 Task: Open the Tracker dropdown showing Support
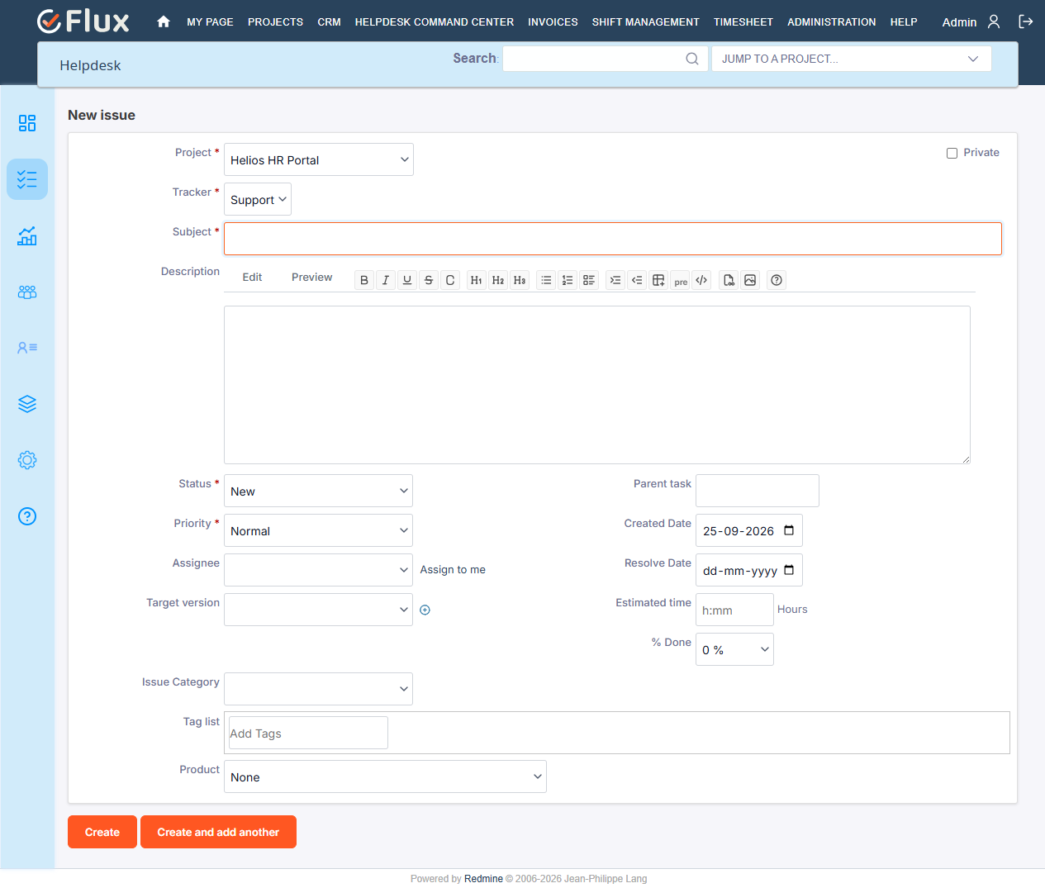[258, 199]
